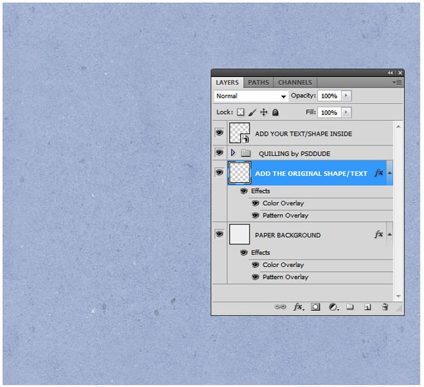Click the delete layer trash icon

pos(385,306)
